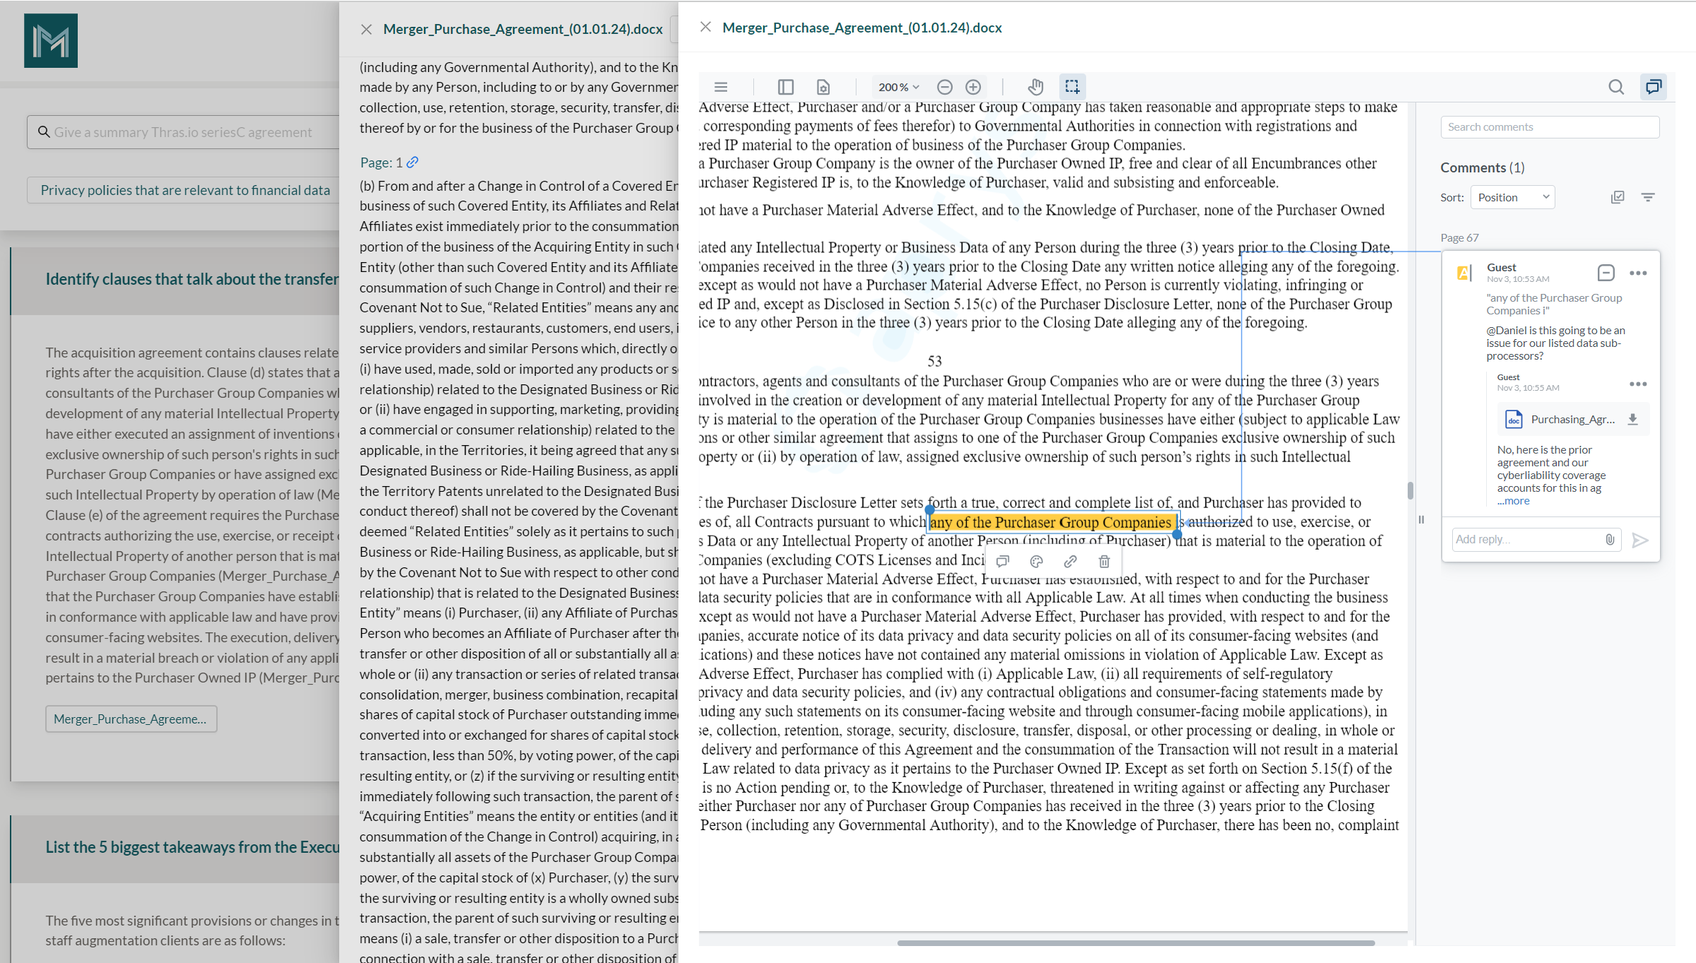
Task: Toggle the comments panel button
Action: 1654,87
